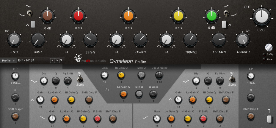Click the Hi Gain Q knob in the Gain 21 row

pyautogui.click(x=83, y=119)
